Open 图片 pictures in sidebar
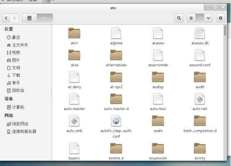The image size is (231, 166). click(x=13, y=60)
